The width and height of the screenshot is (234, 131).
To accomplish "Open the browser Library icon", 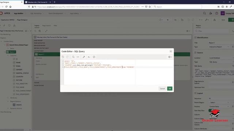I will click(x=219, y=7).
